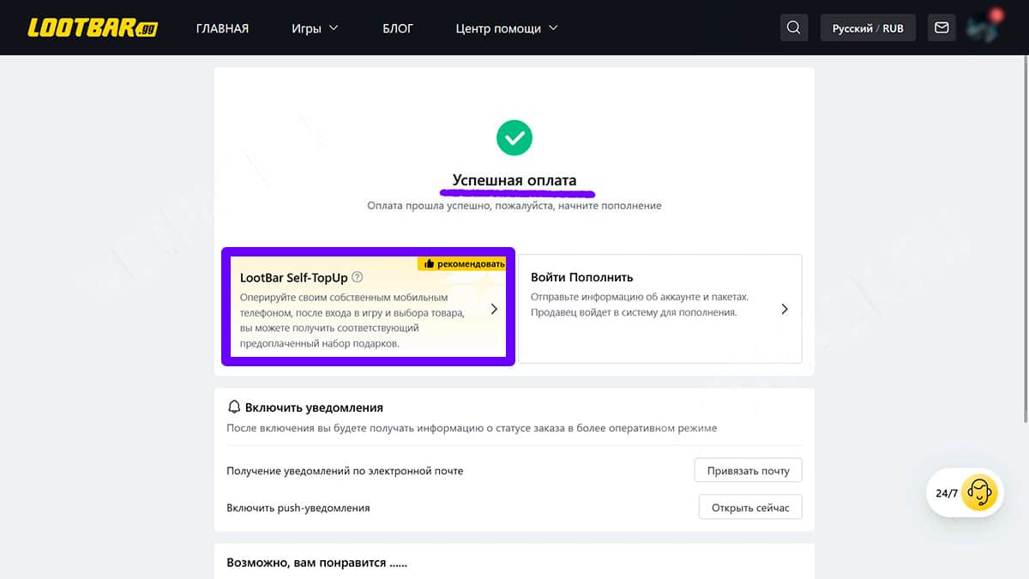Expand the Центр помощи dropdown
1029x579 pixels.
coord(507,28)
